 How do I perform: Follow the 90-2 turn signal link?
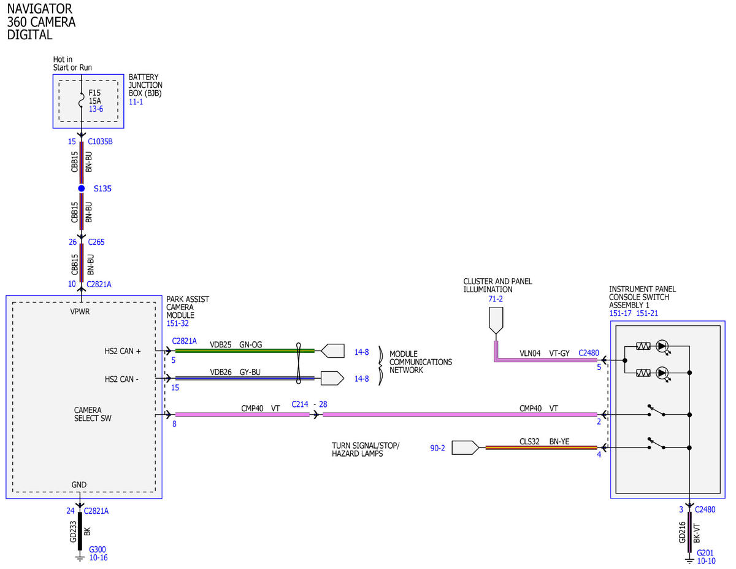(438, 448)
